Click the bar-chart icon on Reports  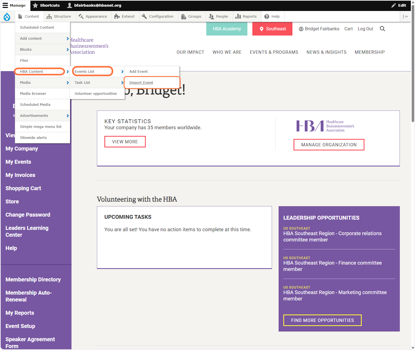(238, 16)
